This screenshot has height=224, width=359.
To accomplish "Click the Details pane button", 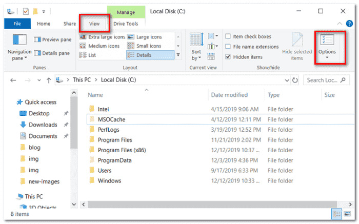I will click(x=52, y=53).
